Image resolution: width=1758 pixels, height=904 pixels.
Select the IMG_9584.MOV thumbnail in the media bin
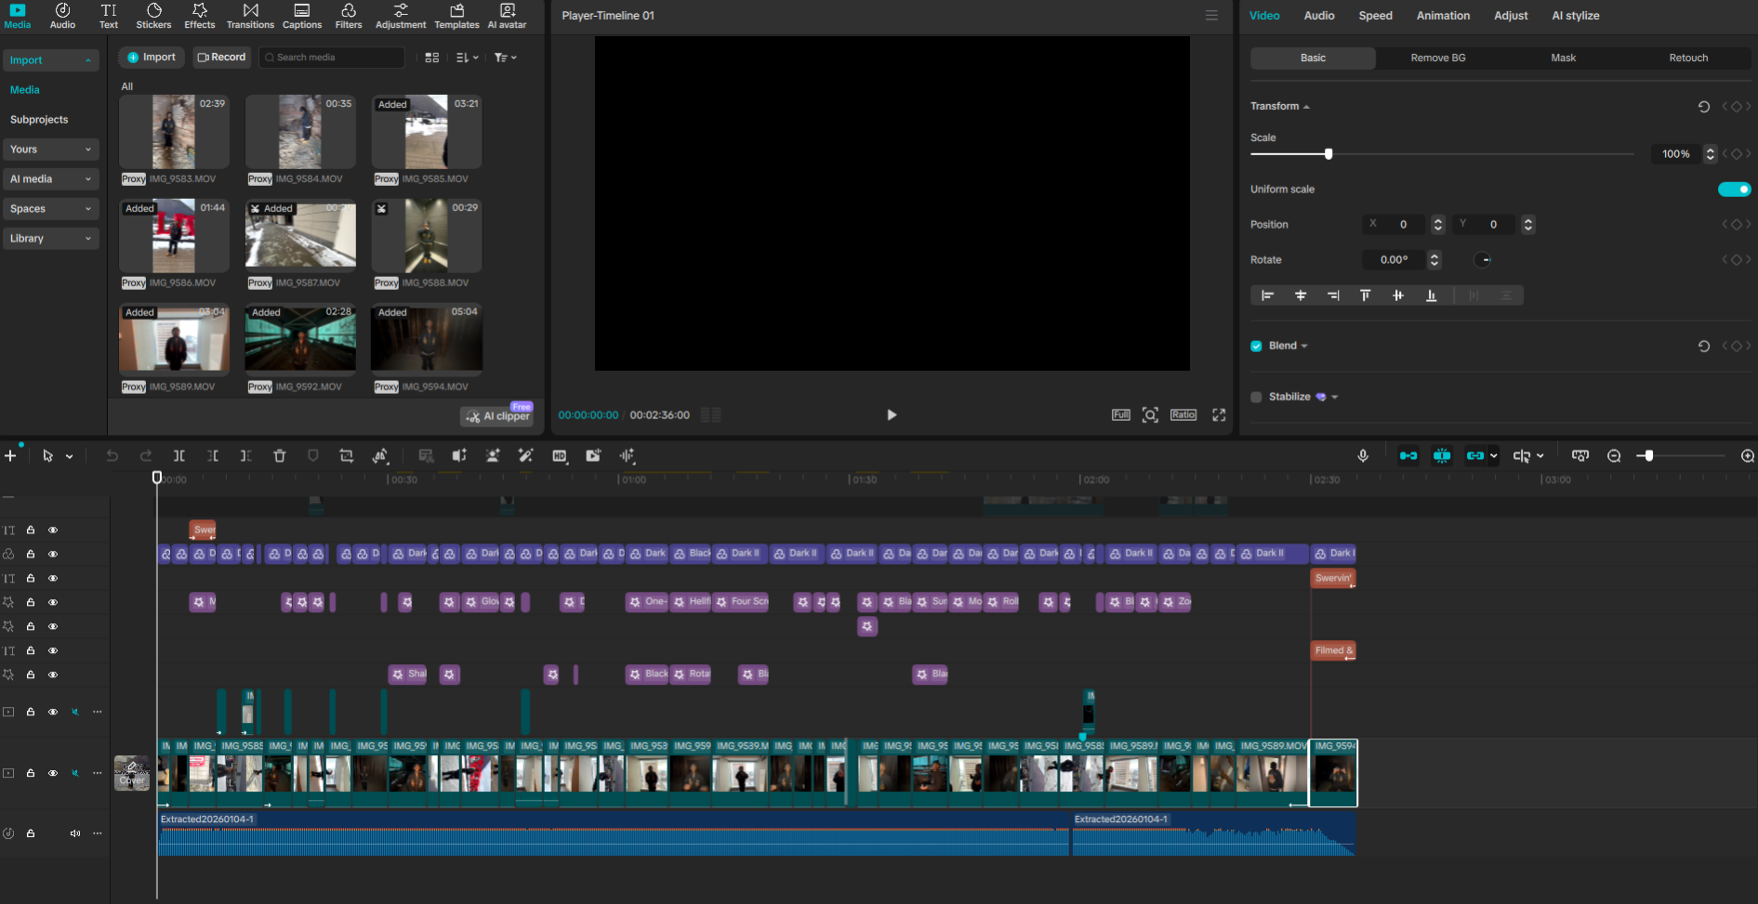(x=299, y=132)
